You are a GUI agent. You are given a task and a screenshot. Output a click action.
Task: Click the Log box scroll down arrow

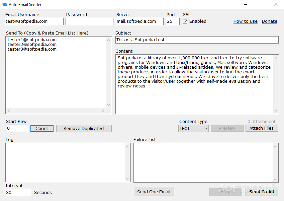[x=127, y=179]
